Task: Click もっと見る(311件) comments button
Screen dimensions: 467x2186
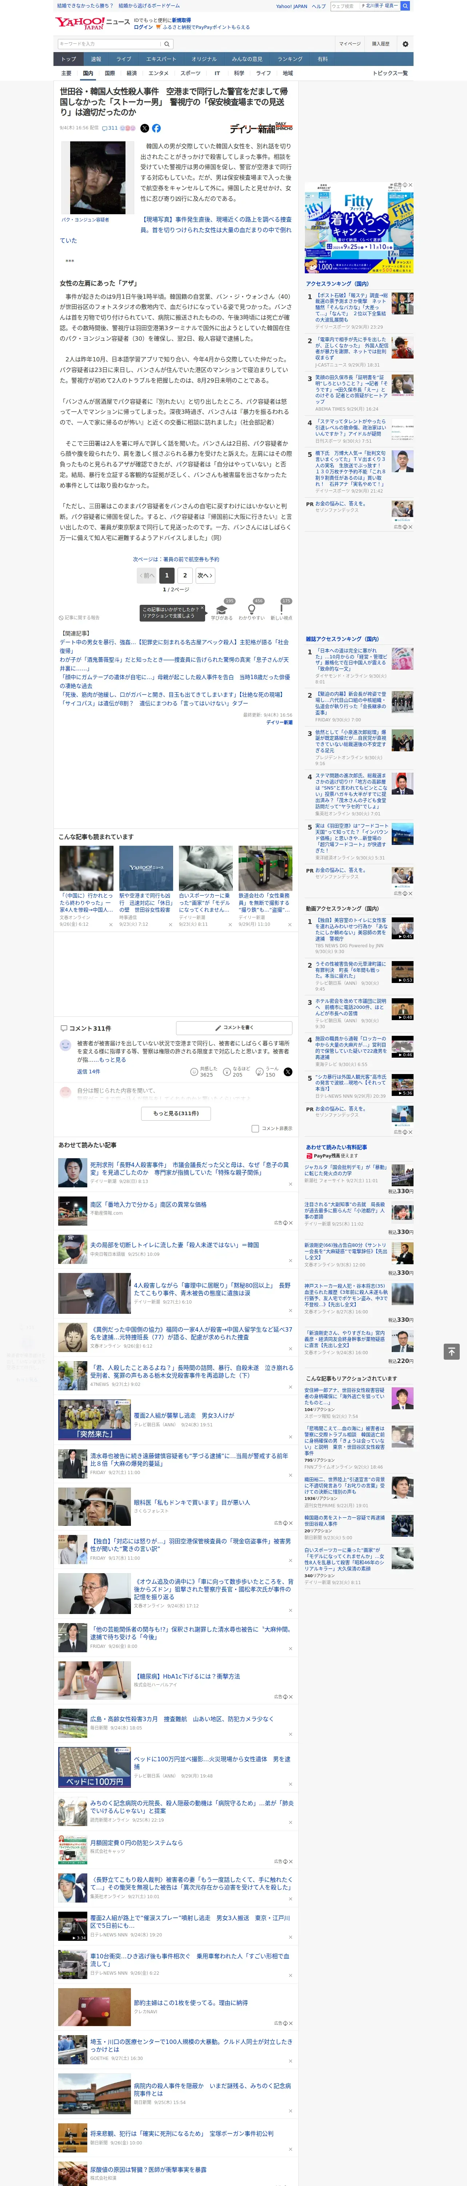Action: point(176,1113)
